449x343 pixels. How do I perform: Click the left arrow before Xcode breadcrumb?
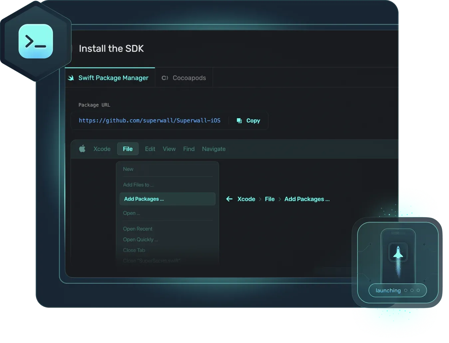coord(229,199)
